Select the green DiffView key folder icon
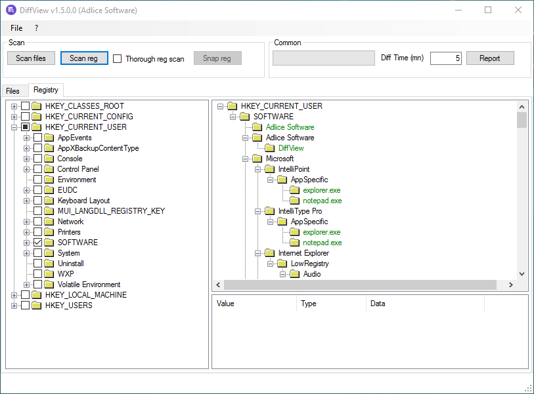The height and width of the screenshot is (394, 534). 269,148
